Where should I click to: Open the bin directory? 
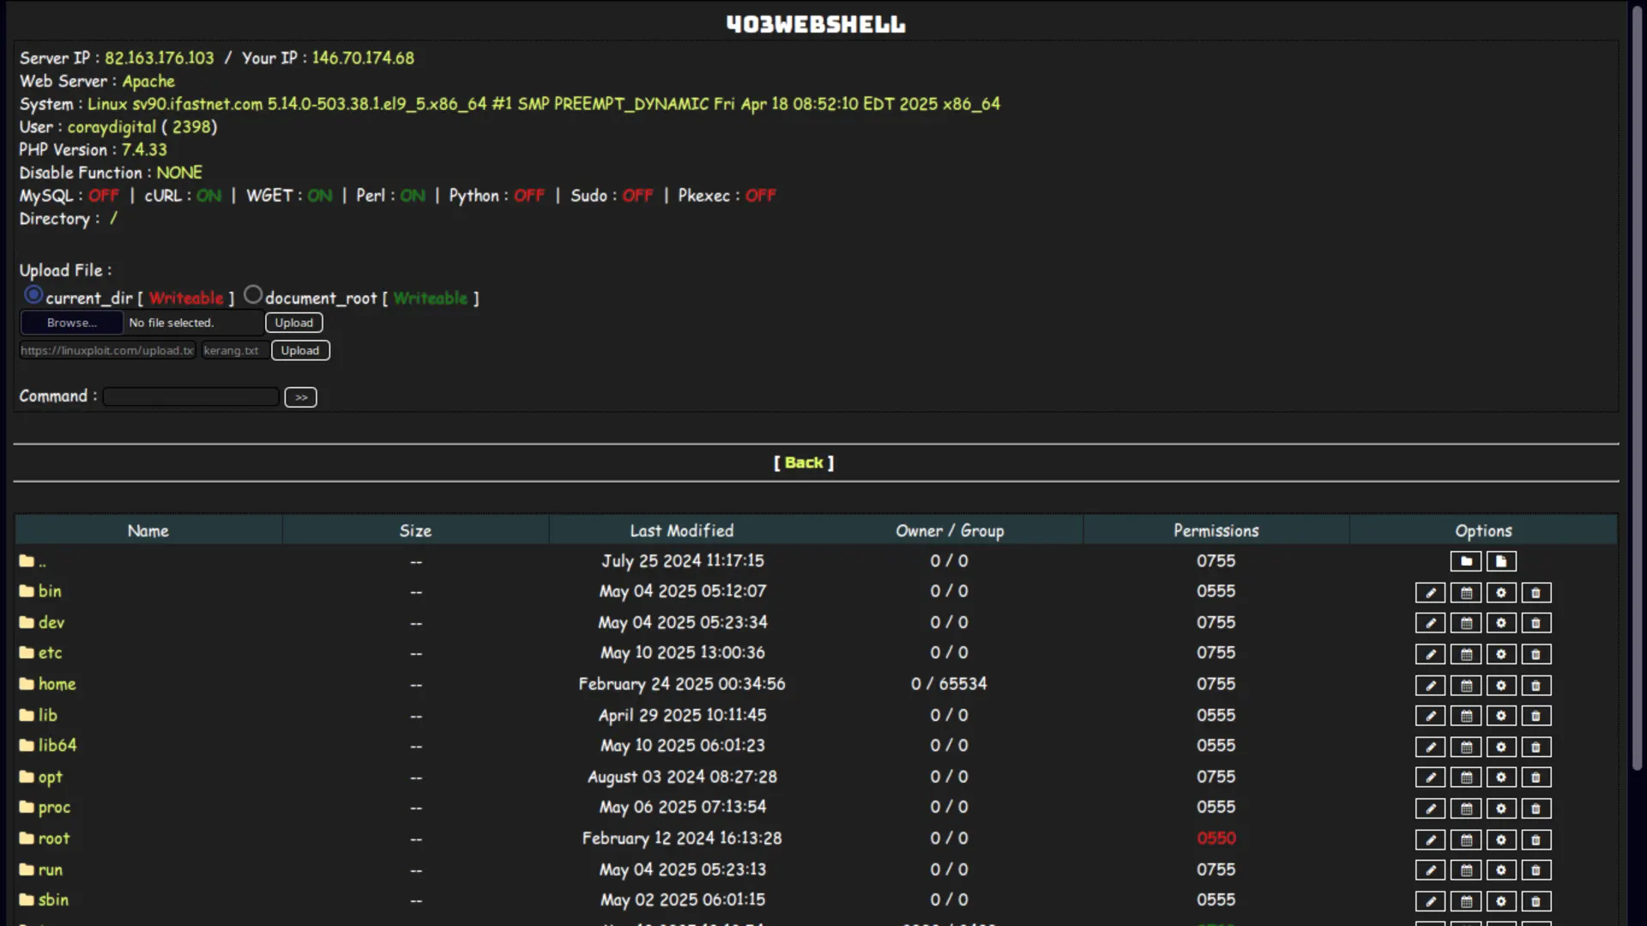coord(50,591)
